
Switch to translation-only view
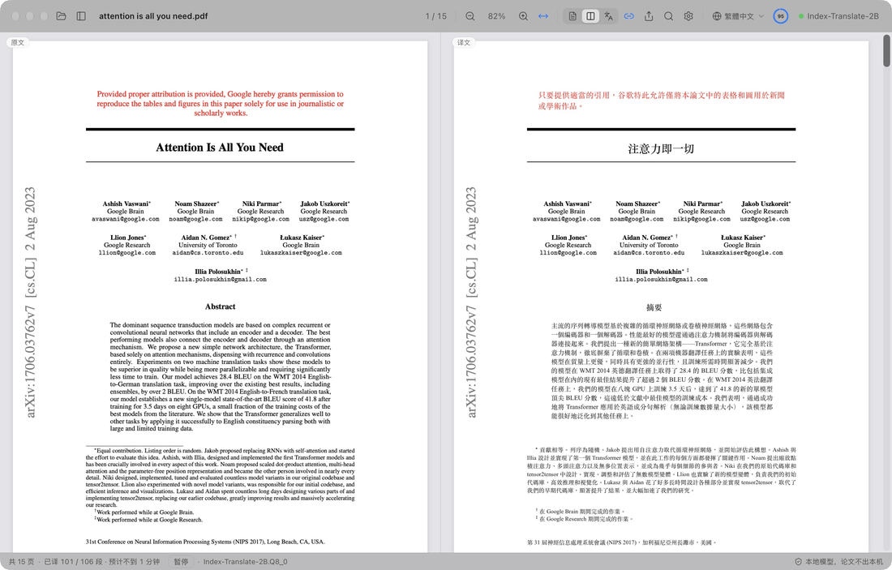(x=609, y=16)
